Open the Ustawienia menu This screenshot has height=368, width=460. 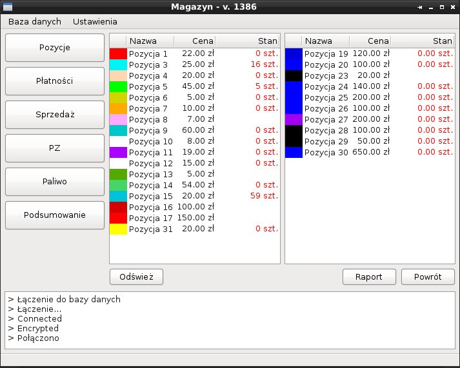[95, 22]
